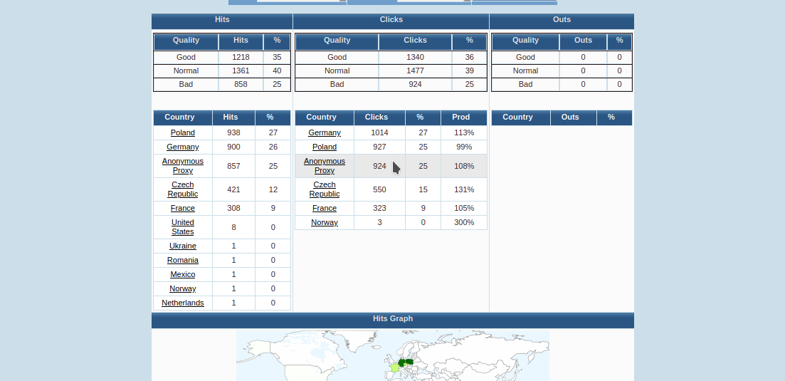
Task: Select the 308 France hits cell
Action: coord(233,208)
